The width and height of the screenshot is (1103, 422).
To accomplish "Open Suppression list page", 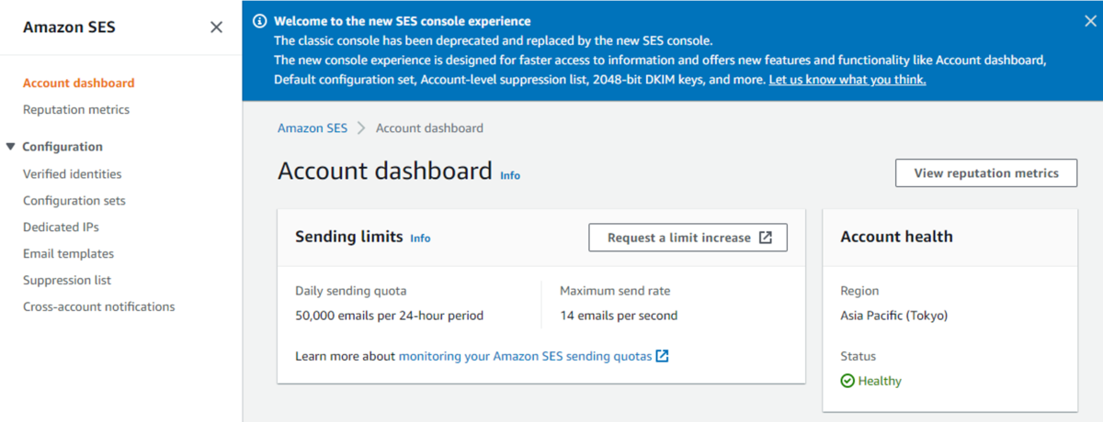I will point(67,281).
